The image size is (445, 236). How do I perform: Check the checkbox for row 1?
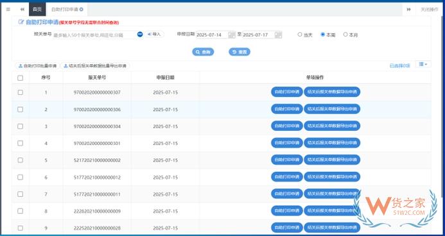coord(20,92)
